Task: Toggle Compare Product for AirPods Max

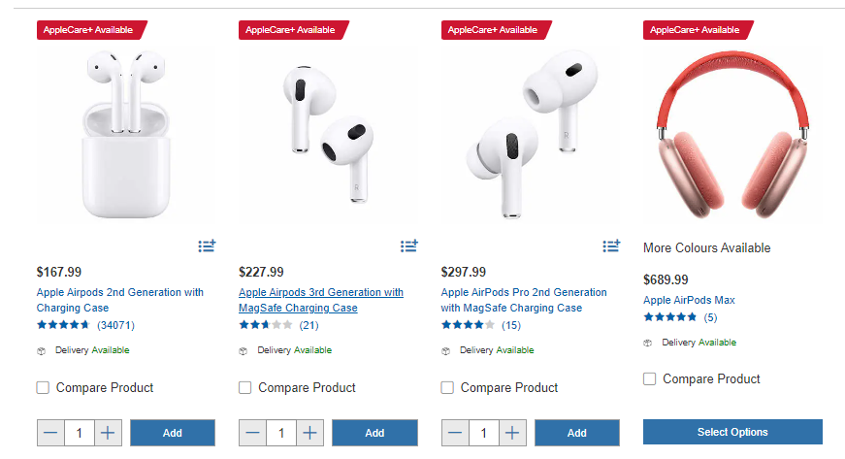Action: click(x=650, y=379)
